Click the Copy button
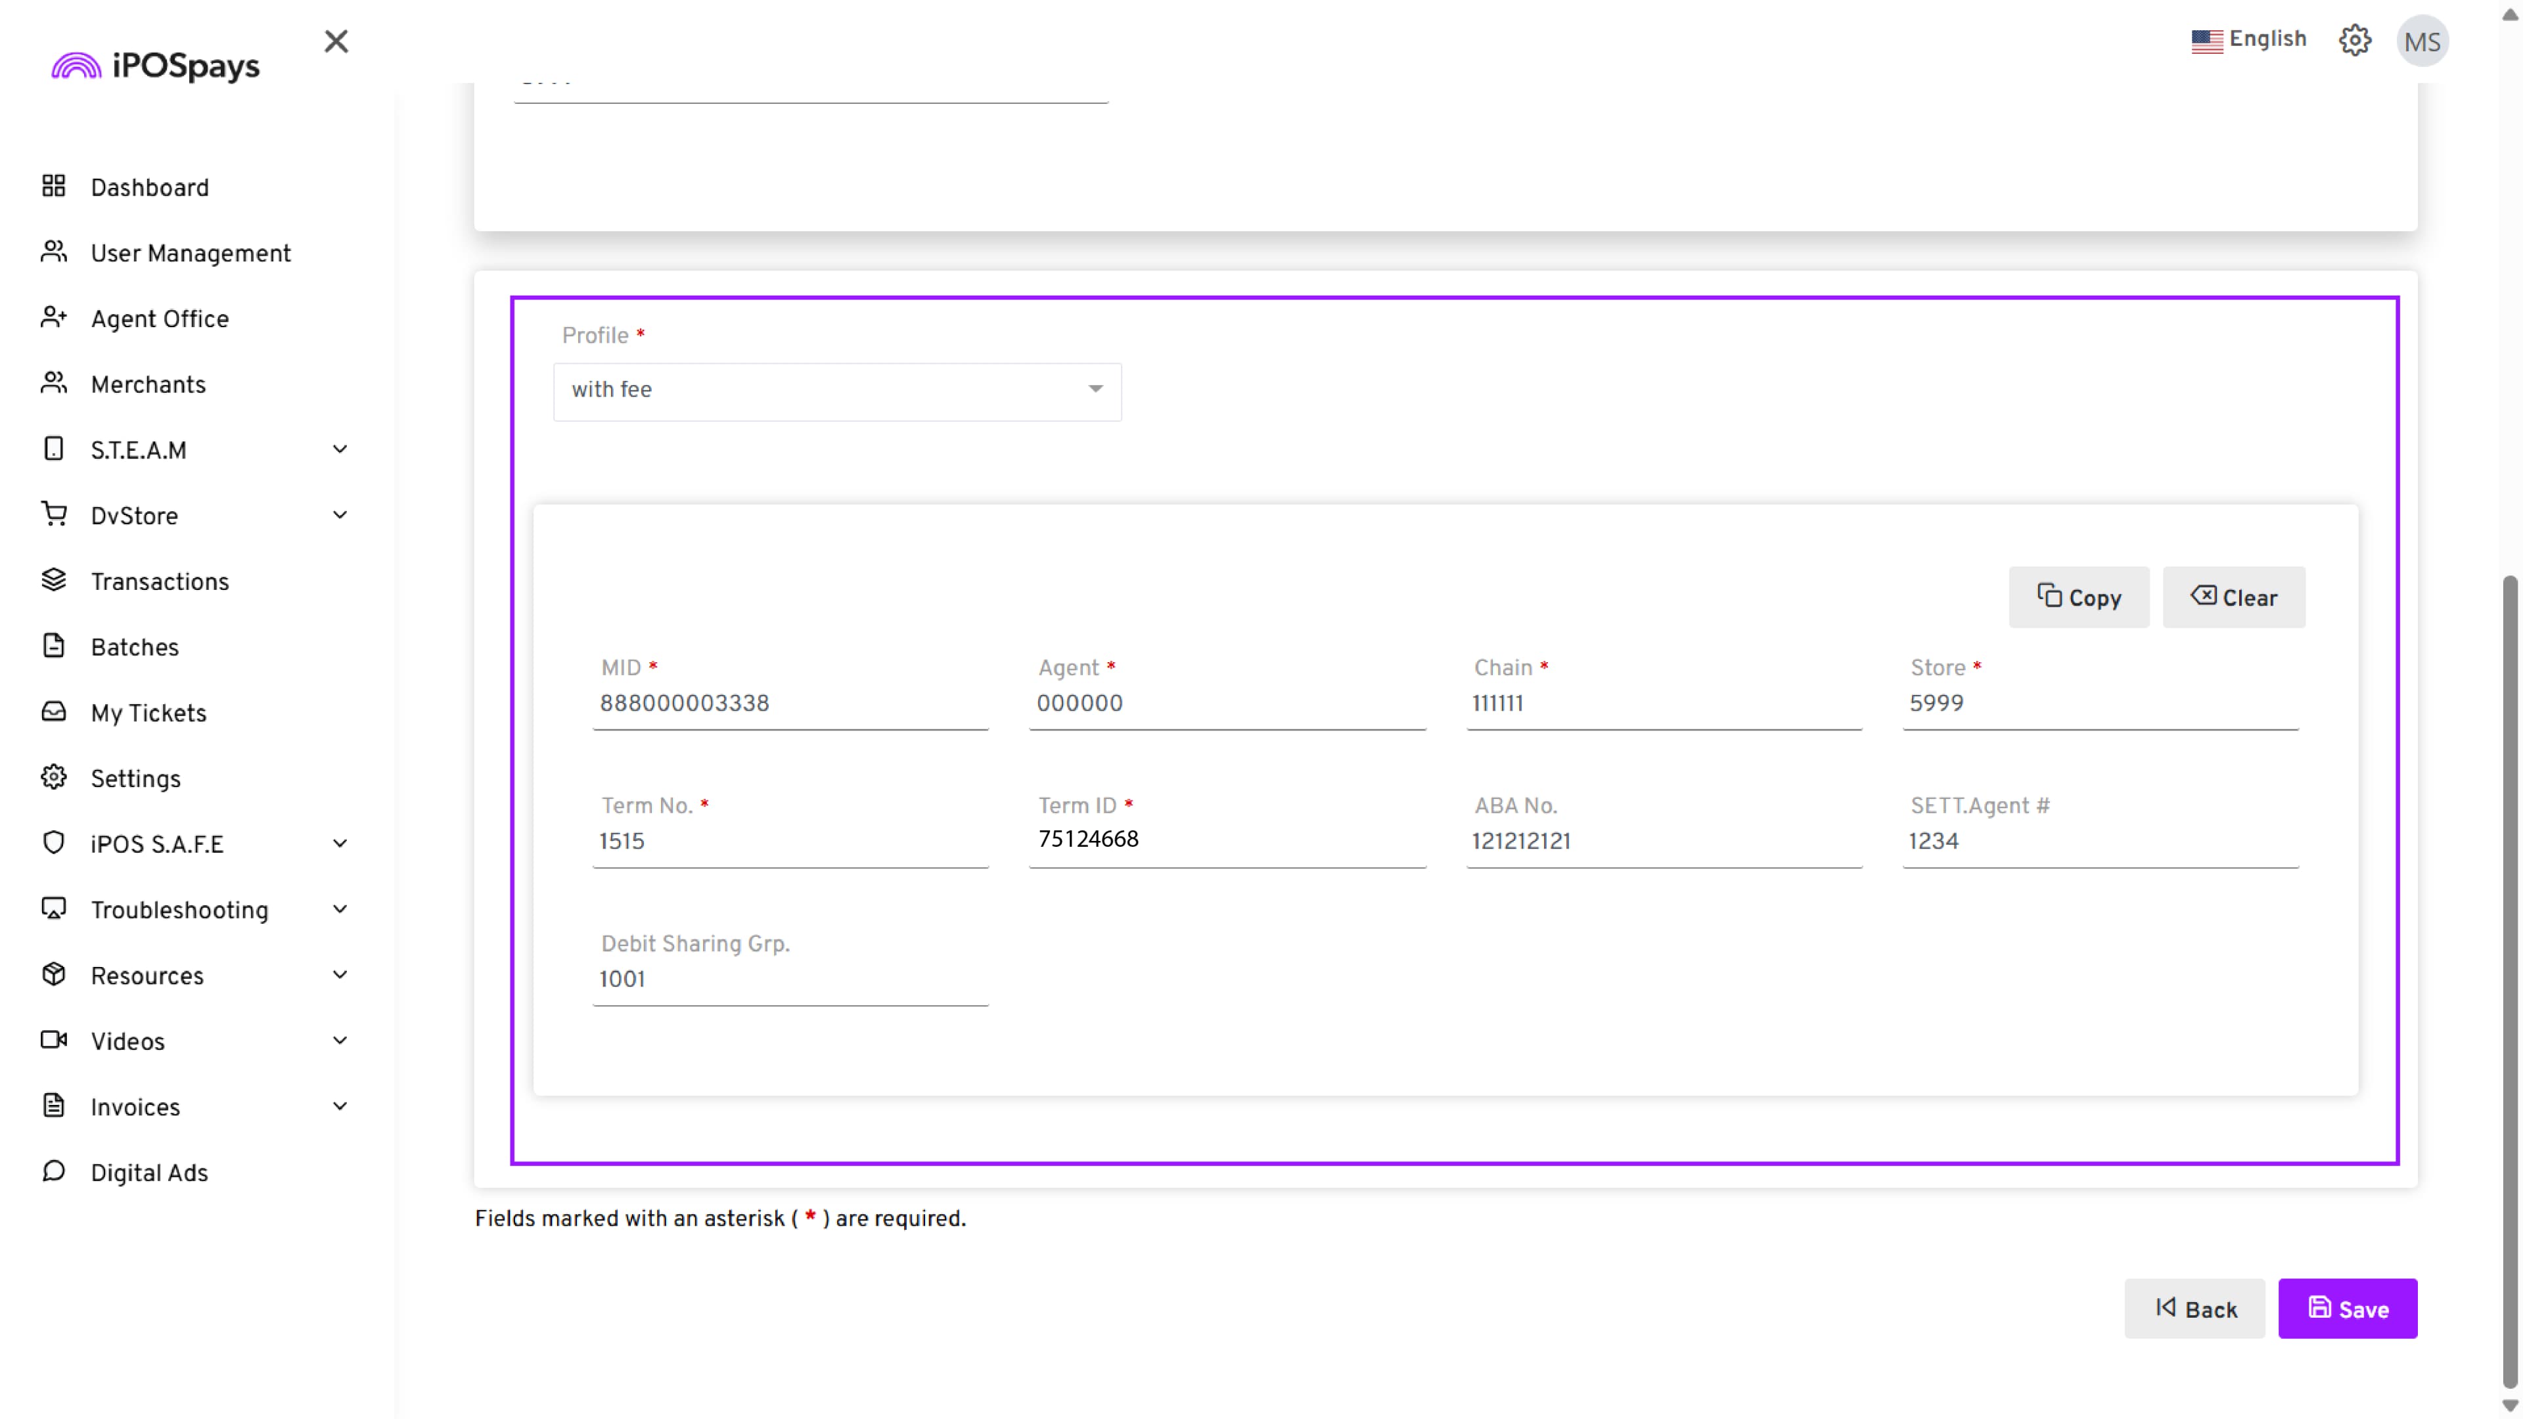Image resolution: width=2523 pixels, height=1419 pixels. [2078, 597]
